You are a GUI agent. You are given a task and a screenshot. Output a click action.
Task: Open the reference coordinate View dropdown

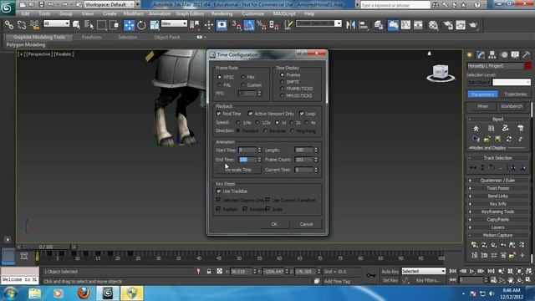point(174,23)
